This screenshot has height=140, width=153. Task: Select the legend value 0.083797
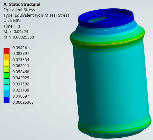(21, 54)
